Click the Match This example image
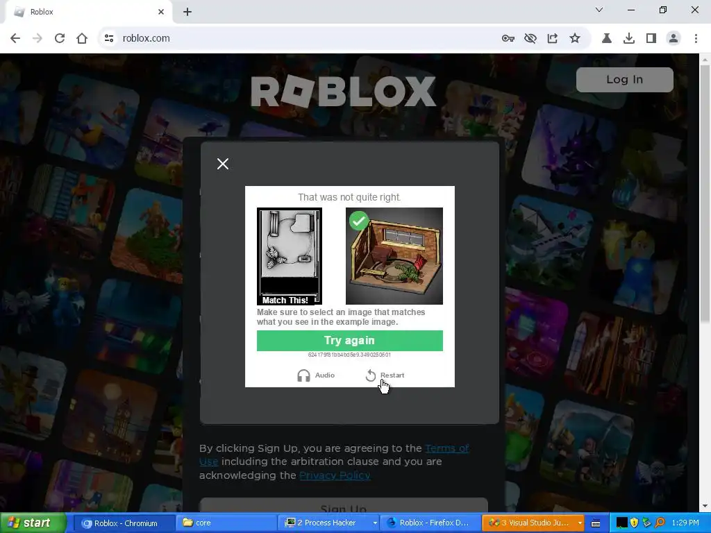711x533 pixels. tap(290, 256)
